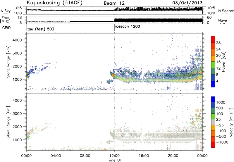Screen dimensions: 234x162
Task: Click the Power [dB] colorbar title
Action: coord(223,62)
